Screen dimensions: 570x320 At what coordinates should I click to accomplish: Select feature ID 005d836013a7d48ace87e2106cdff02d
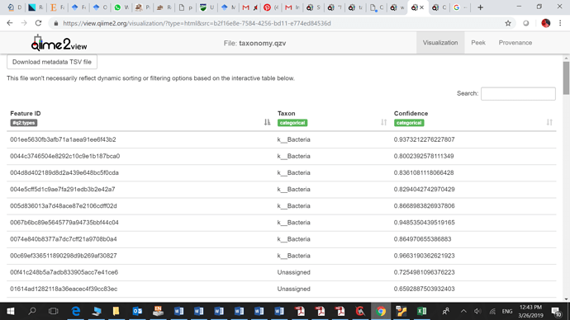click(64, 206)
